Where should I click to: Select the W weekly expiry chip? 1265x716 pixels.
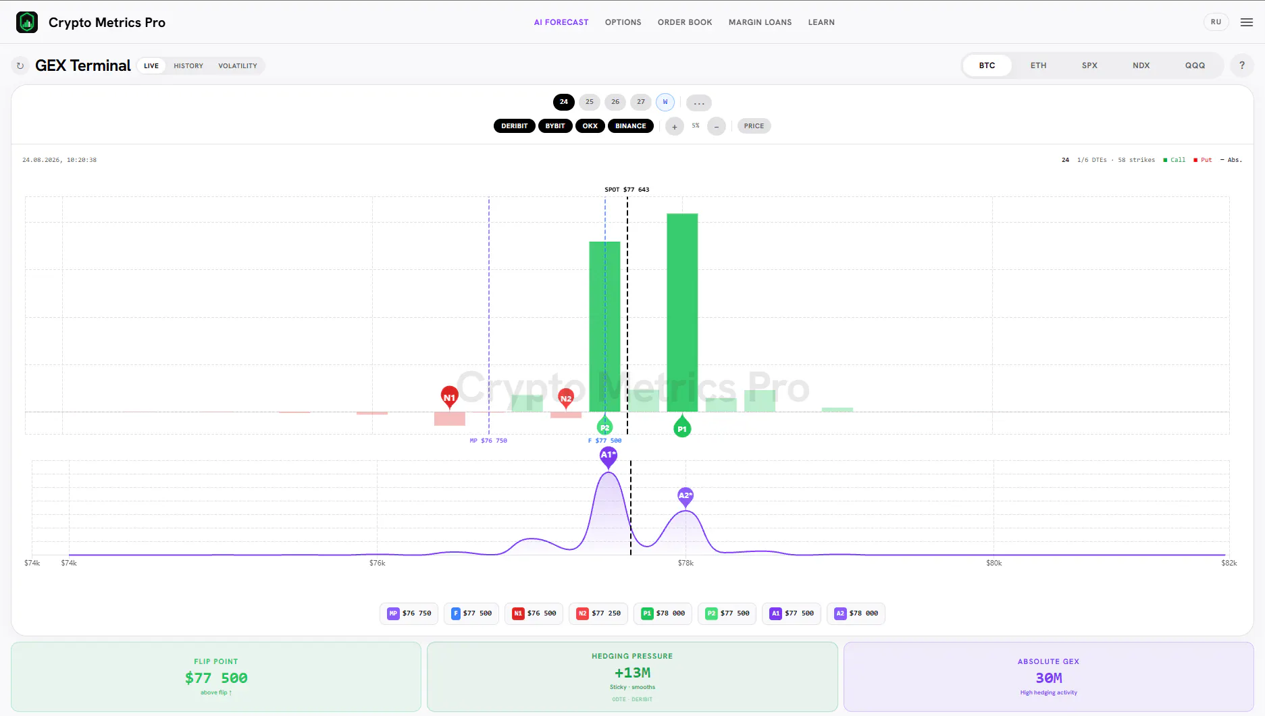point(665,102)
